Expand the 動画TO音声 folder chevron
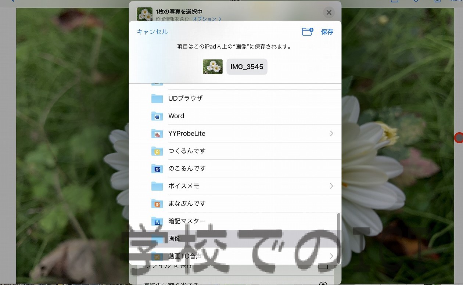The image size is (463, 285). (331, 256)
